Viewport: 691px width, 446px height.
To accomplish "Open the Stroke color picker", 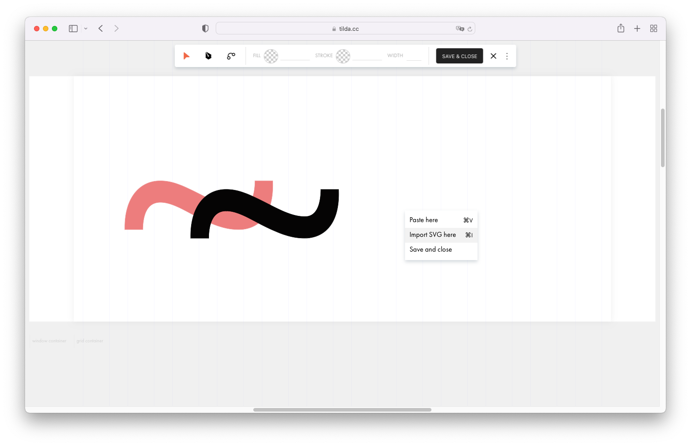I will (343, 56).
